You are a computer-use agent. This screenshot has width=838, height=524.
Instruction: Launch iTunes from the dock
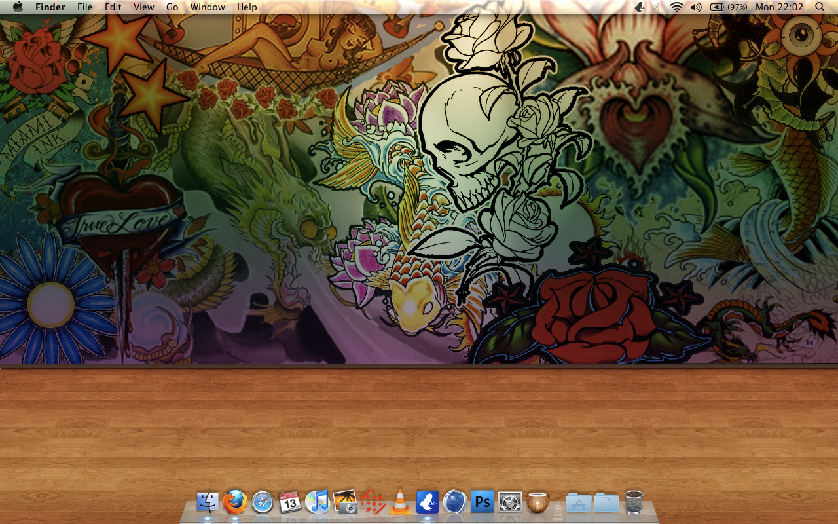pos(318,502)
